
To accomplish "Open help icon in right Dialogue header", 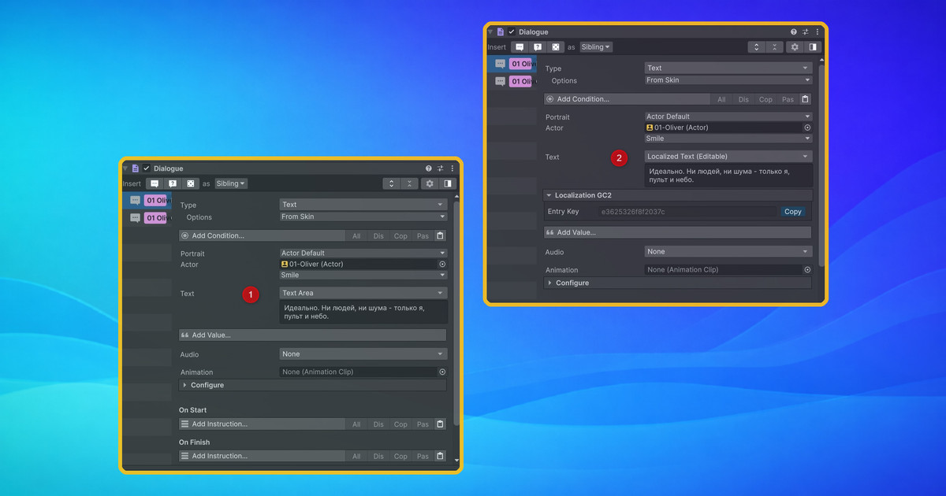I will [794, 32].
